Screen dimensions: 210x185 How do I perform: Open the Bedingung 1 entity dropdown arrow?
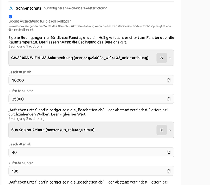click(170, 58)
